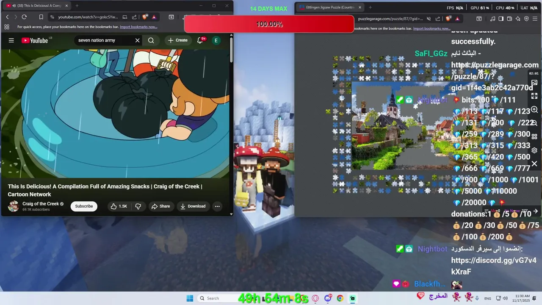Click the Craig of the Creek channel avatar
The height and width of the screenshot is (305, 542).
(14, 206)
